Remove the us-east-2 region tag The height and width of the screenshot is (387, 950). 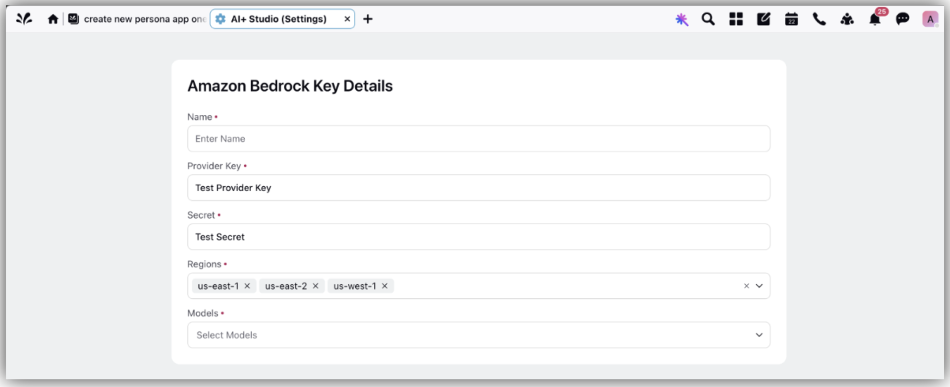point(315,286)
